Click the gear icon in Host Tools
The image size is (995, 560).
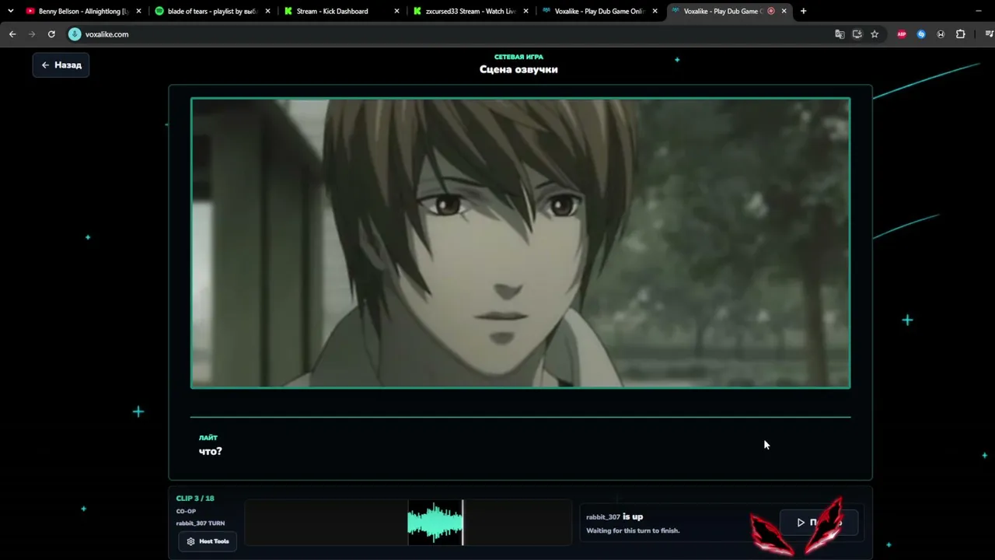click(190, 541)
